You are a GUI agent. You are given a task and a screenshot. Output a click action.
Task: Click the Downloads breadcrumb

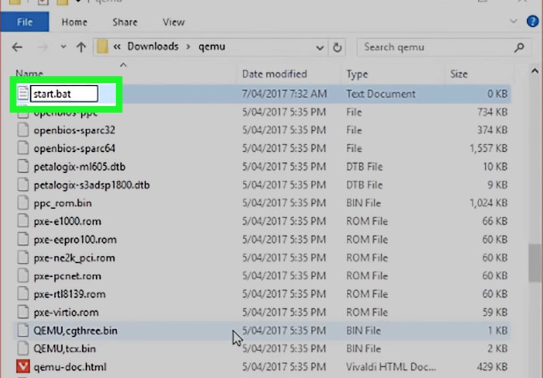pyautogui.click(x=153, y=46)
